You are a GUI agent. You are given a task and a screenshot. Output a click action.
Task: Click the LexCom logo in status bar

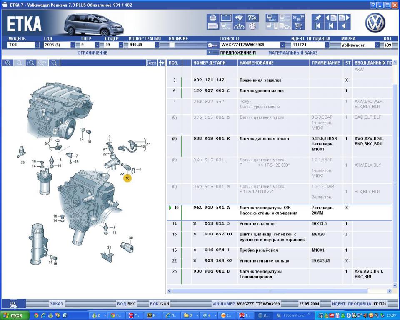pyautogui.click(x=13, y=304)
